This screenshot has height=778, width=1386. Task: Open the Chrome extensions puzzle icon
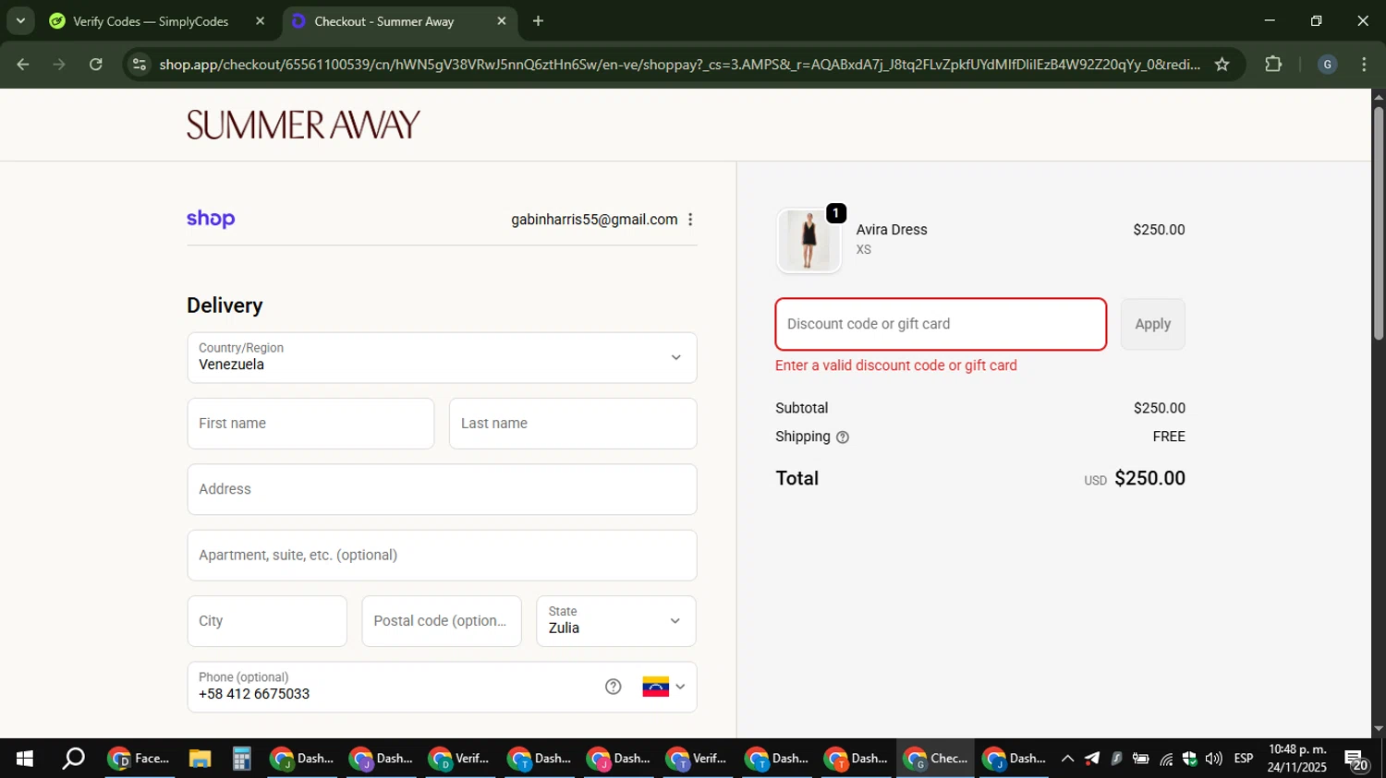[1273, 65]
